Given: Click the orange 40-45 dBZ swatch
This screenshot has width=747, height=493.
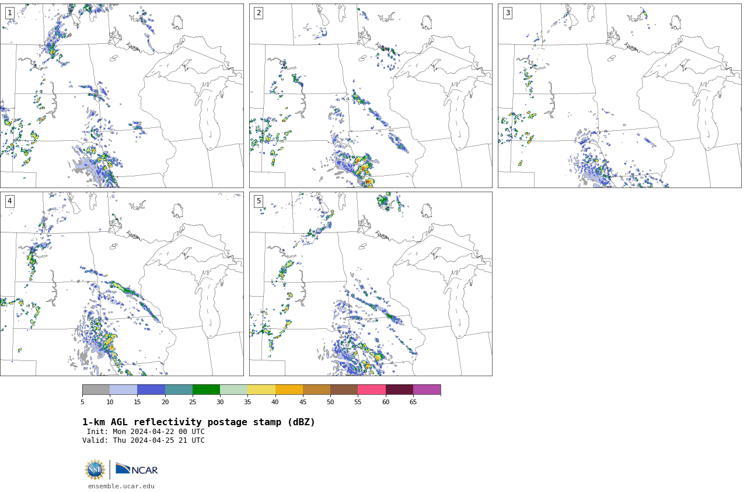Looking at the screenshot, I should coord(289,390).
